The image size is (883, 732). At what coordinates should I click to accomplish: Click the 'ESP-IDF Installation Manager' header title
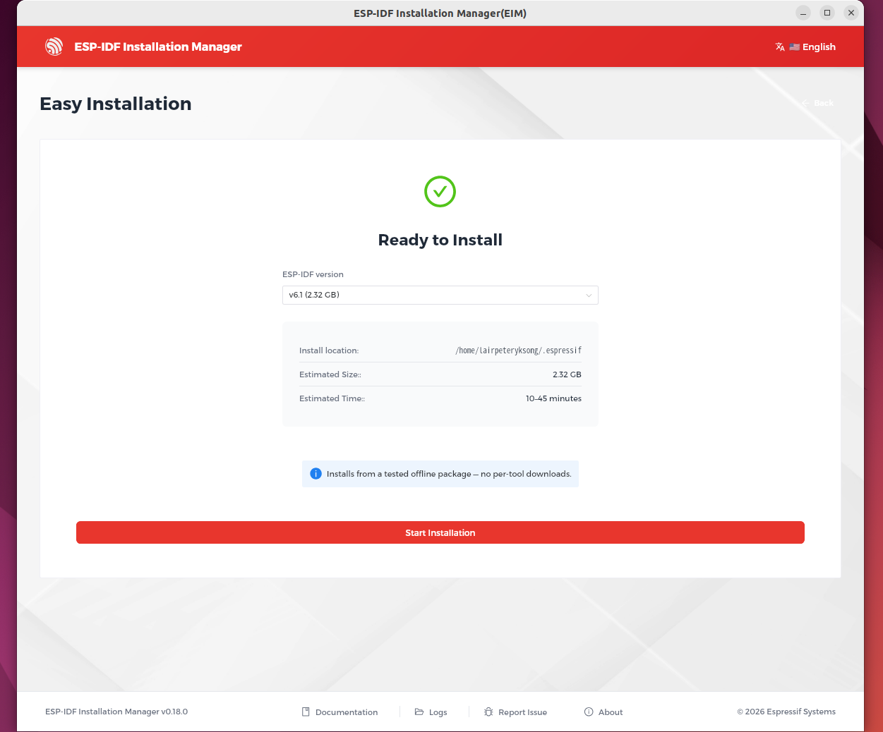158,47
